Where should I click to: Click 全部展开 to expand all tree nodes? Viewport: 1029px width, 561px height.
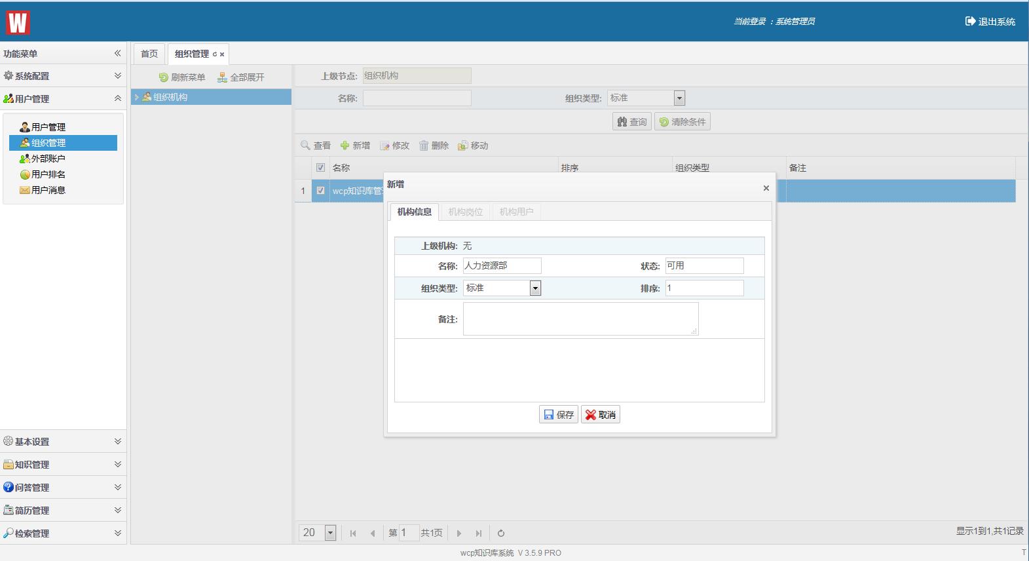[x=241, y=77]
